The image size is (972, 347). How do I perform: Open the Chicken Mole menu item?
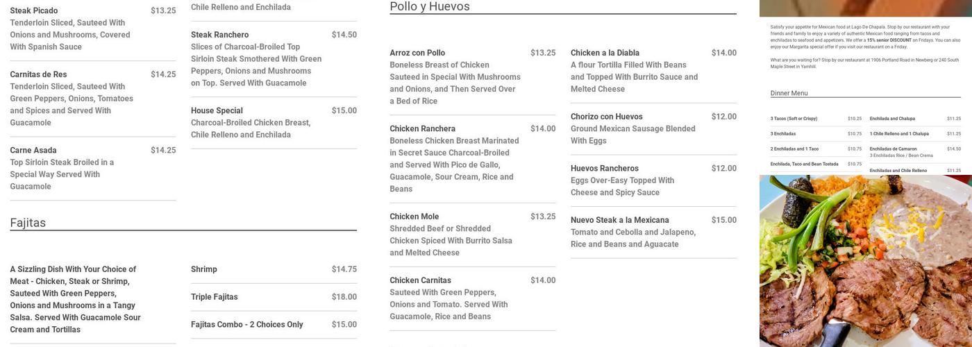414,217
